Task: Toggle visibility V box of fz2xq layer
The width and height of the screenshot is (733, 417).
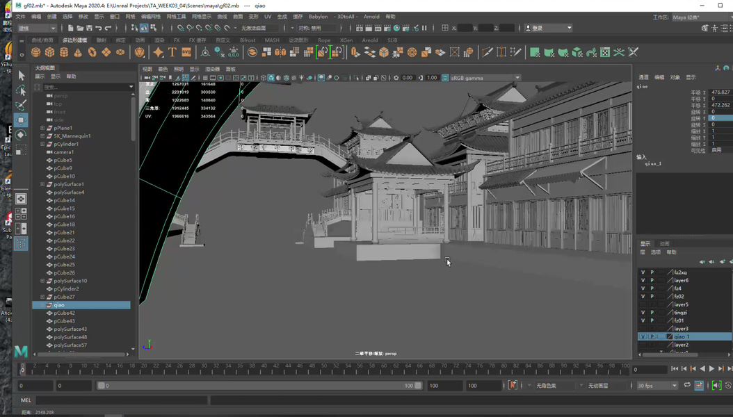Action: coord(643,272)
